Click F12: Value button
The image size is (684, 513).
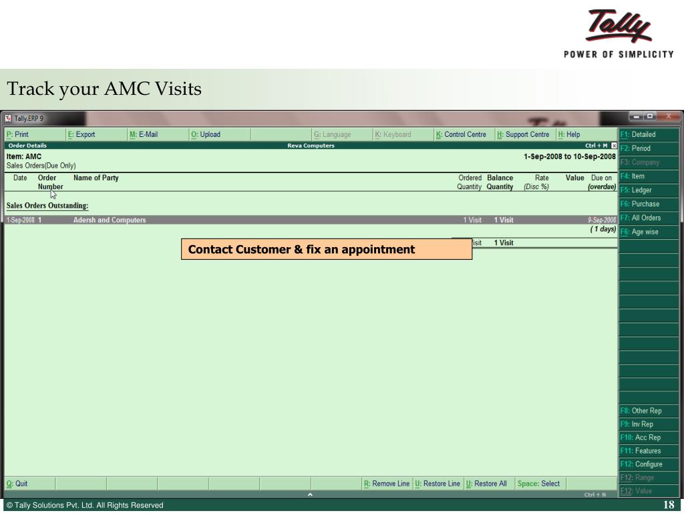[649, 491]
